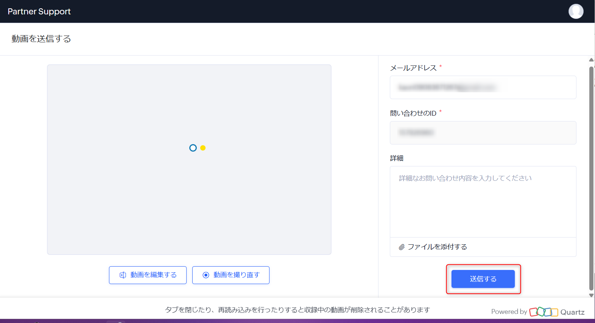Click the loading spinner in video preview
Viewport: 595px width, 323px height.
tap(197, 148)
